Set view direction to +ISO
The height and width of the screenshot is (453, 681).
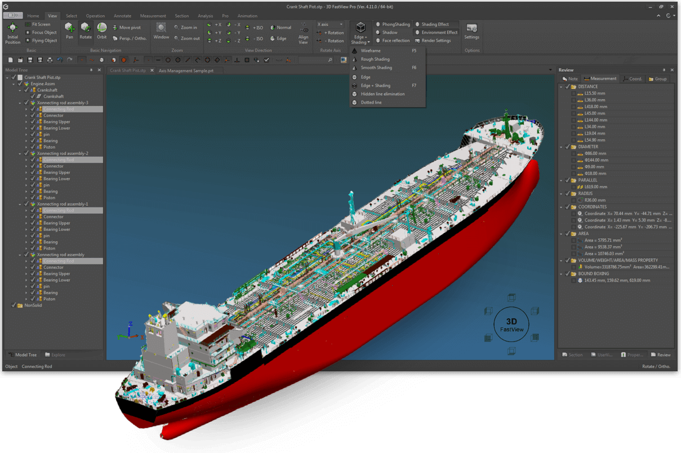pyautogui.click(x=255, y=27)
